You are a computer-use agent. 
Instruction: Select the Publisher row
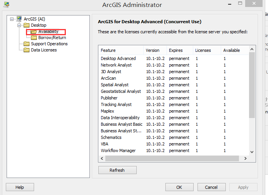coord(174,98)
